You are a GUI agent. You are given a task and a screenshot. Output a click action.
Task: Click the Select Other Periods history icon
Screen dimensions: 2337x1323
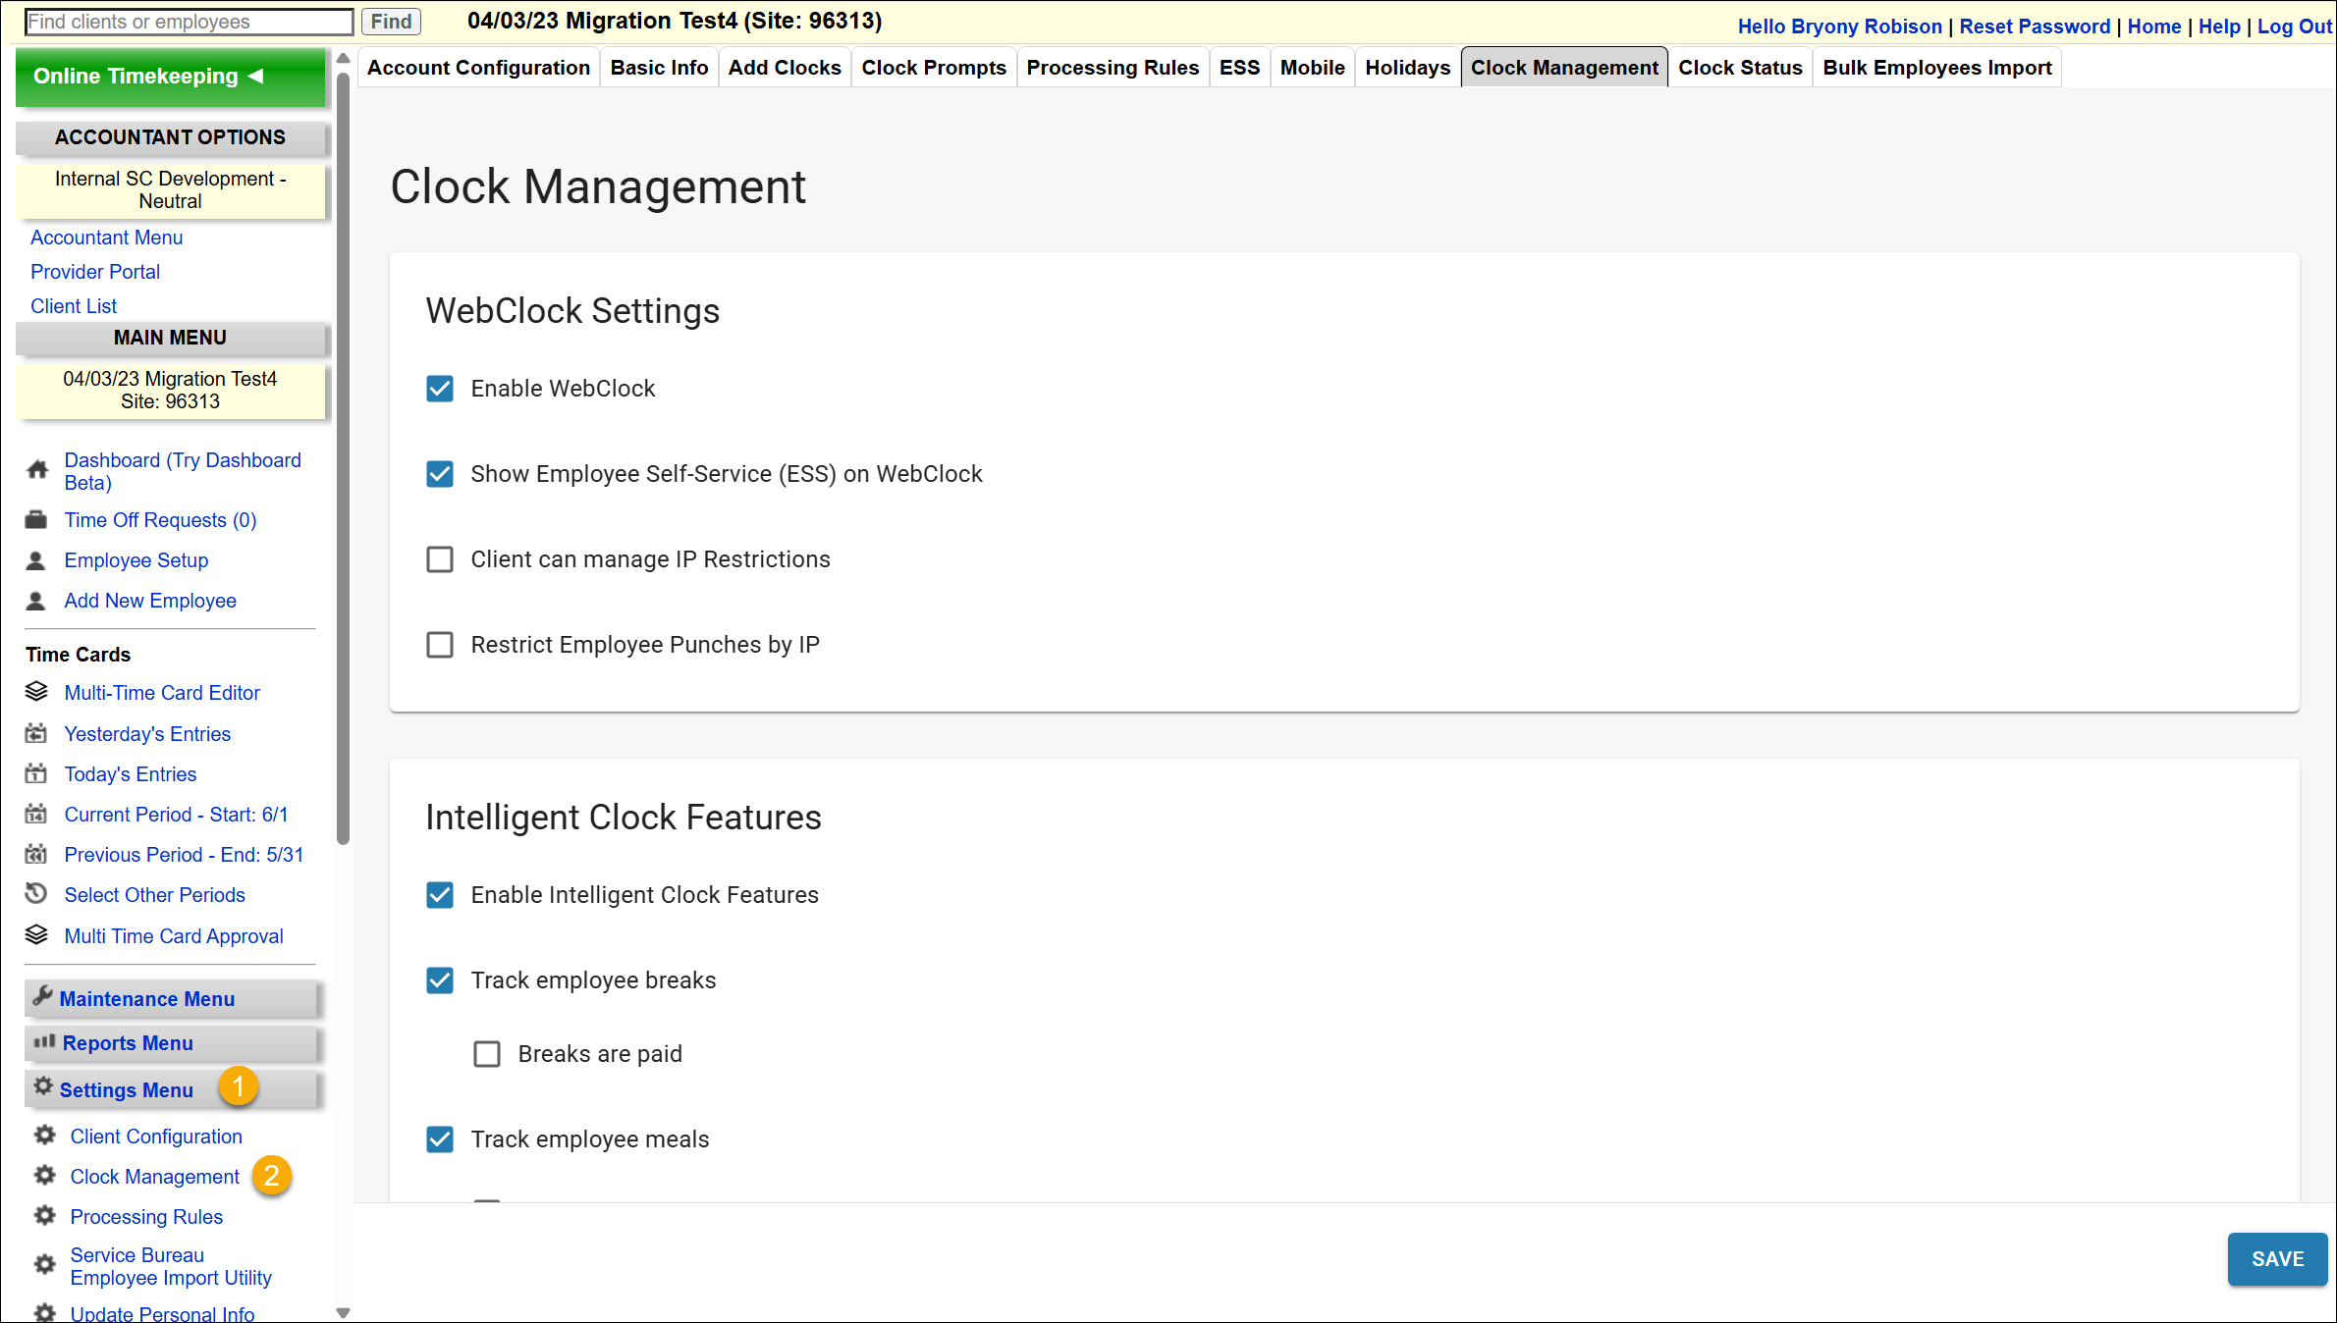(x=36, y=894)
